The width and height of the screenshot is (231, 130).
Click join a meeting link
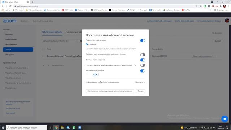click(x=184, y=21)
